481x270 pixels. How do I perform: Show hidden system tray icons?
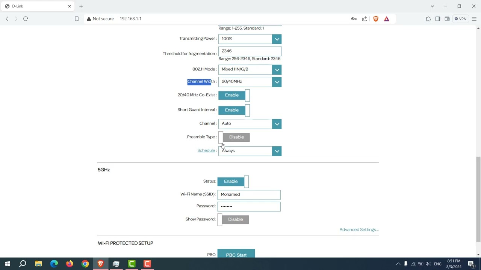pyautogui.click(x=398, y=264)
